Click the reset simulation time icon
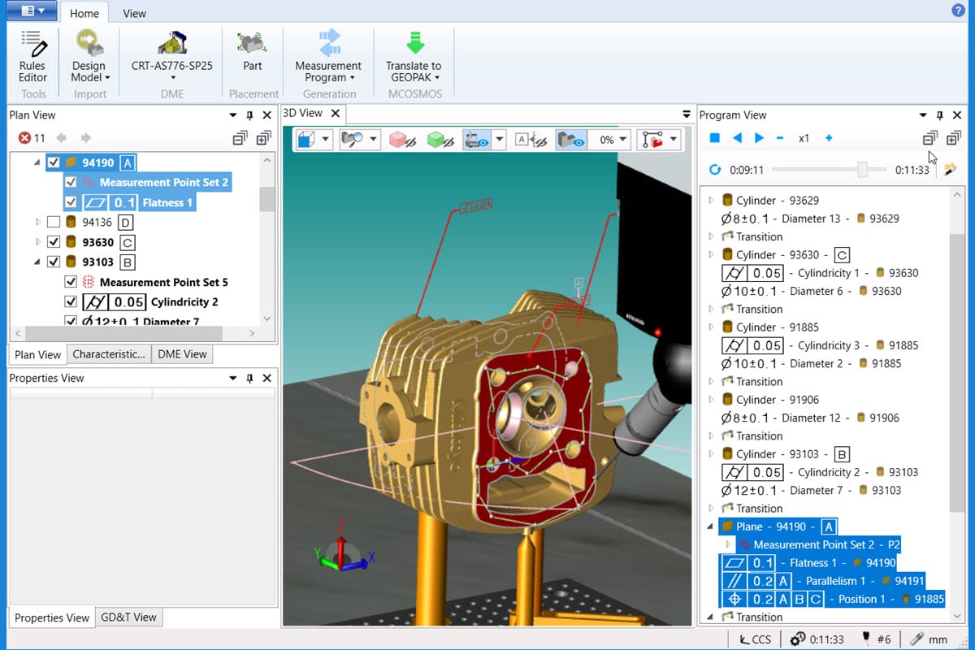This screenshot has height=650, width=975. 715,170
